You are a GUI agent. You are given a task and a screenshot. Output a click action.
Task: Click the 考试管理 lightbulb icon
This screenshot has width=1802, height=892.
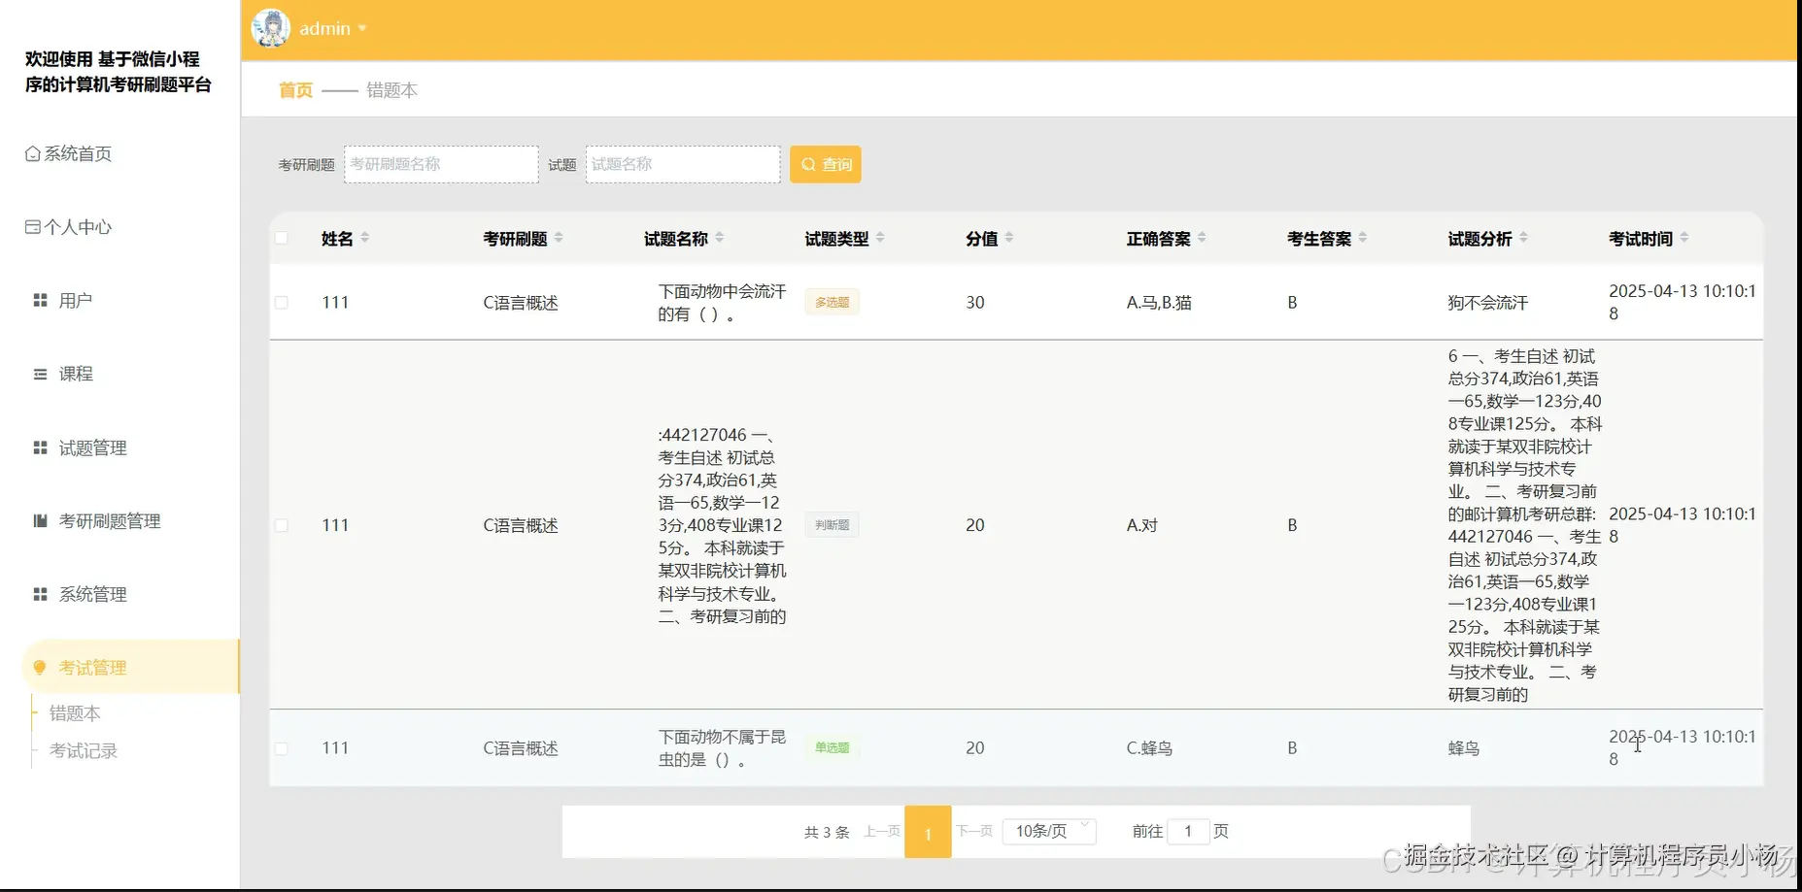(x=39, y=667)
